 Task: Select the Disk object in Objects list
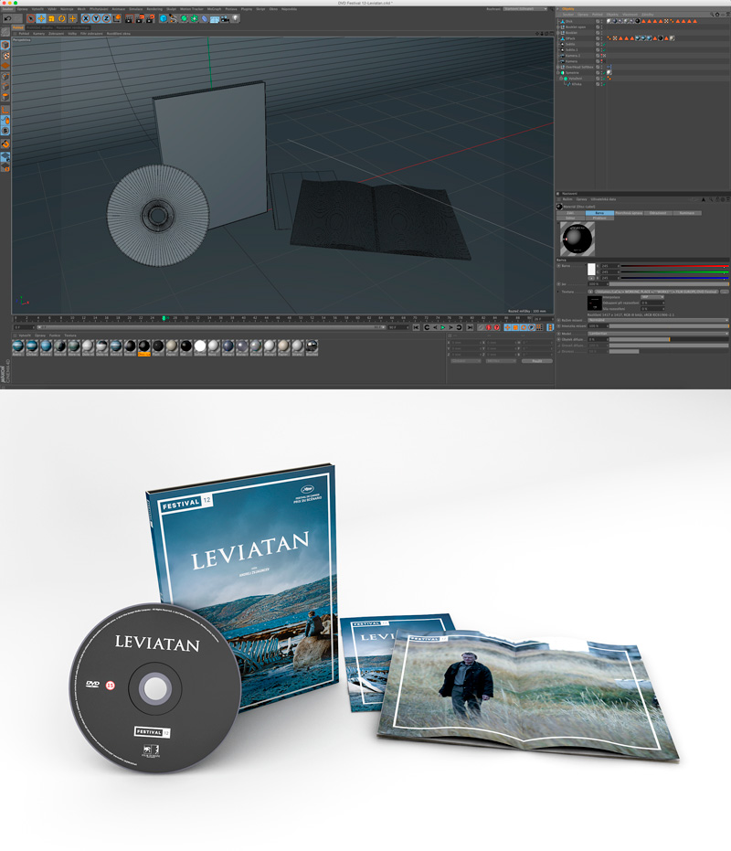568,21
